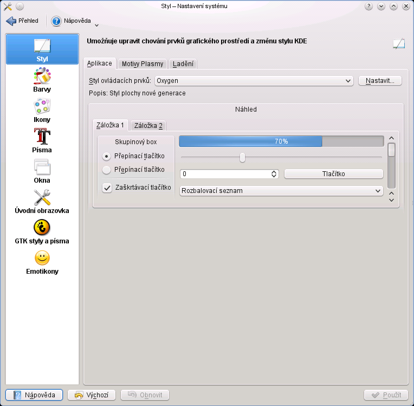Viewport: 414px width, 406px height.
Task: Click the Výchozí defaults button
Action: [92, 395]
